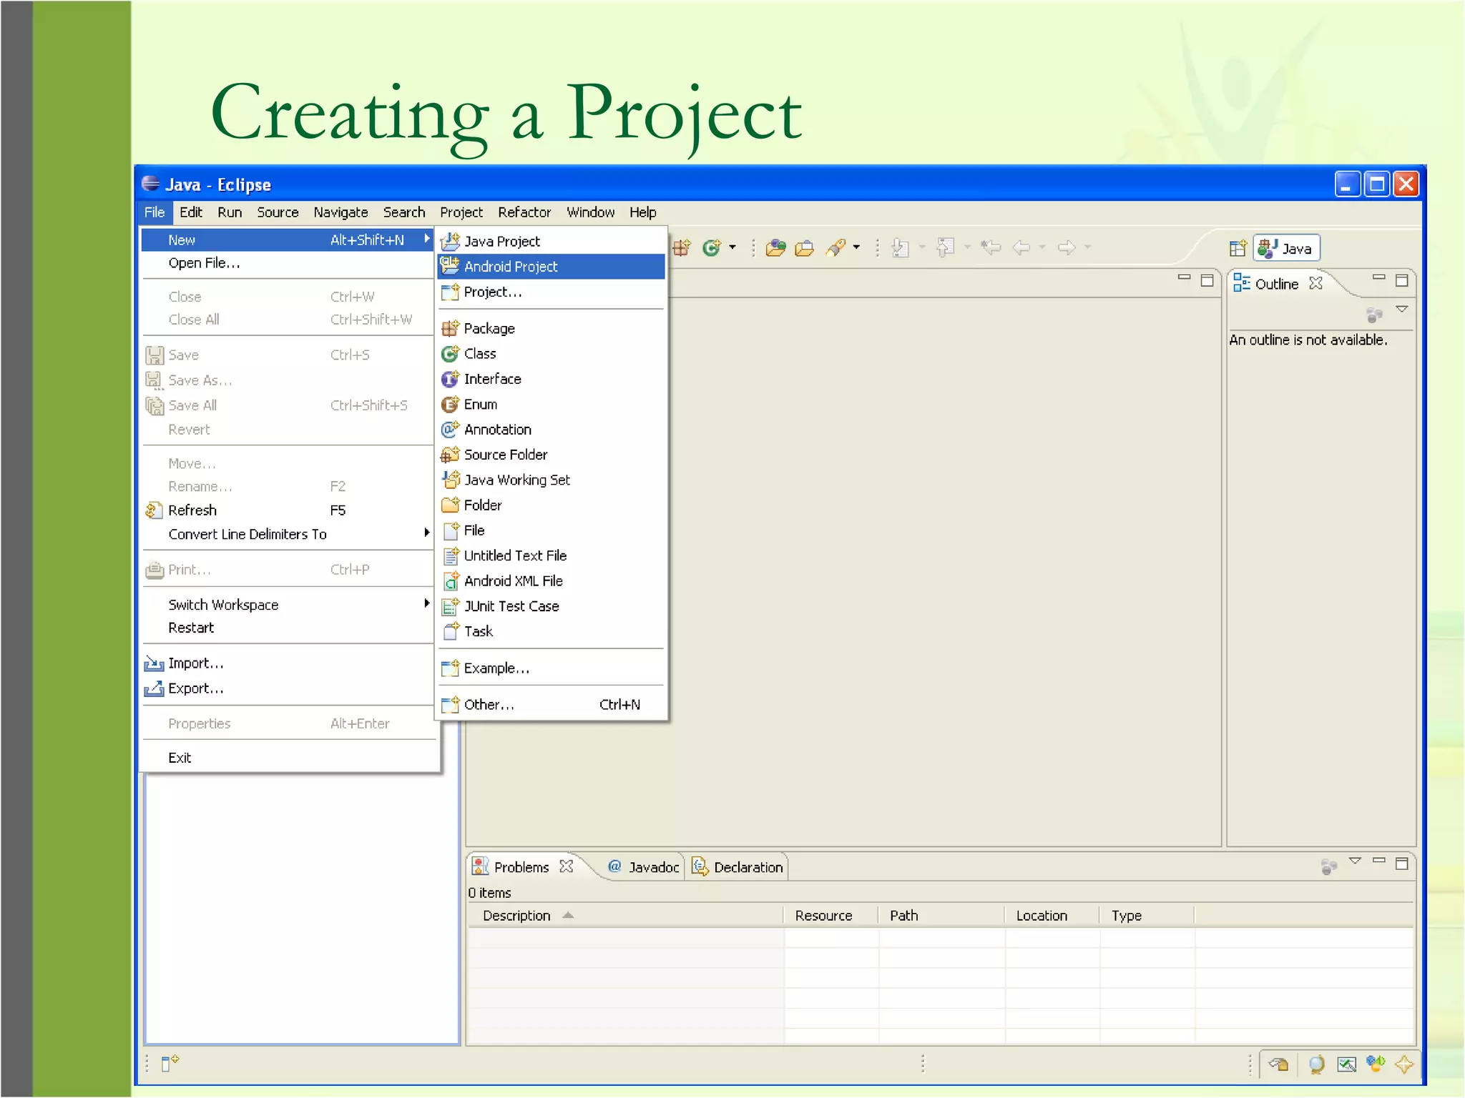Open the Outline view menu triangle
1465x1098 pixels.
[x=1402, y=309]
